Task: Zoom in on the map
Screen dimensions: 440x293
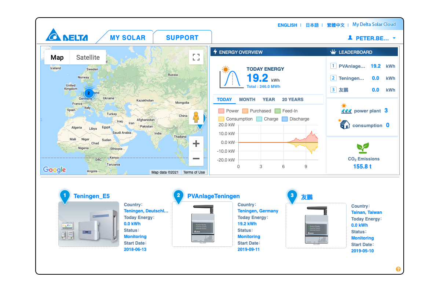Action: click(196, 144)
